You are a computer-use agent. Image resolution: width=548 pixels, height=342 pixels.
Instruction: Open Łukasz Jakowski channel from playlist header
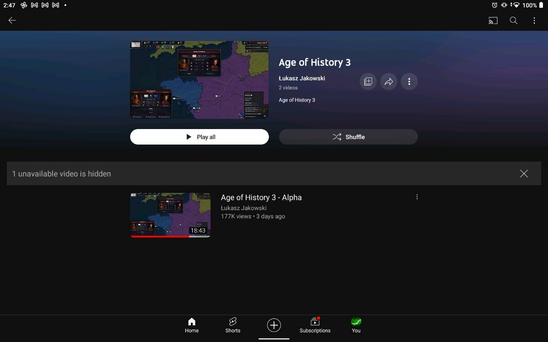(x=302, y=78)
